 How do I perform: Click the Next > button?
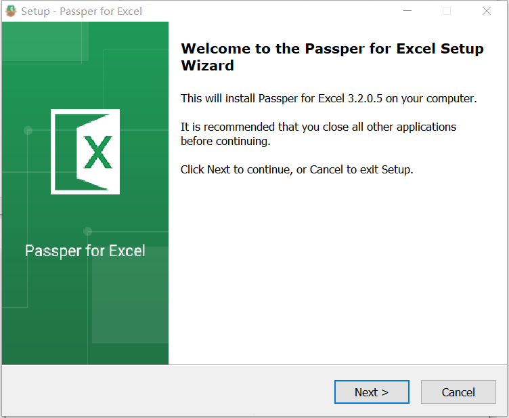372,392
